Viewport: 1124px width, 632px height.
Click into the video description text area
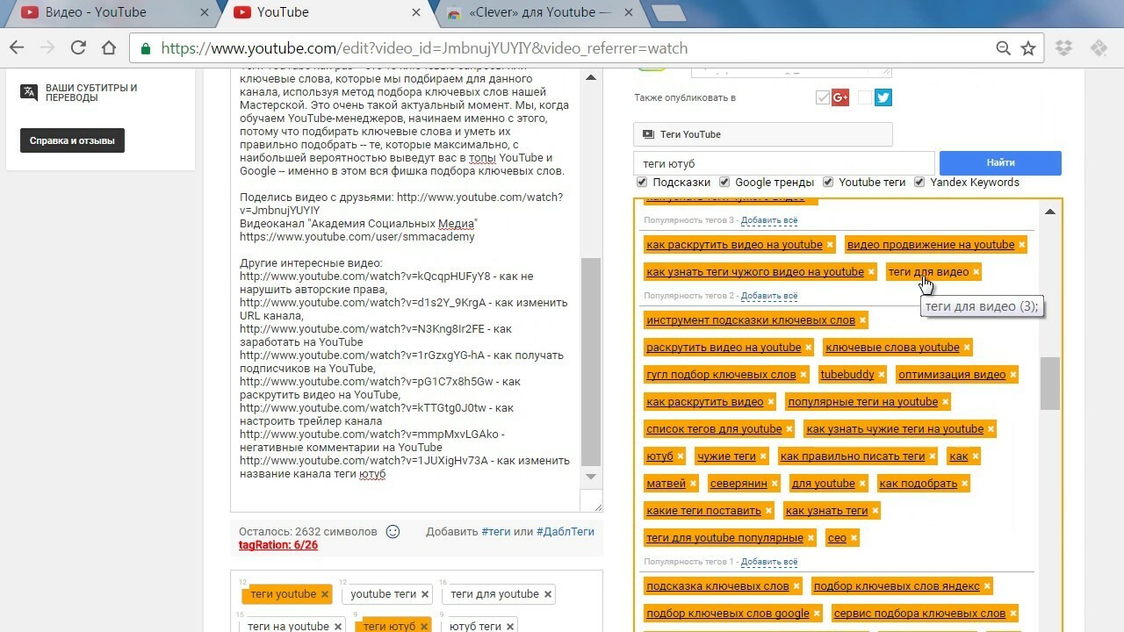coord(405,290)
